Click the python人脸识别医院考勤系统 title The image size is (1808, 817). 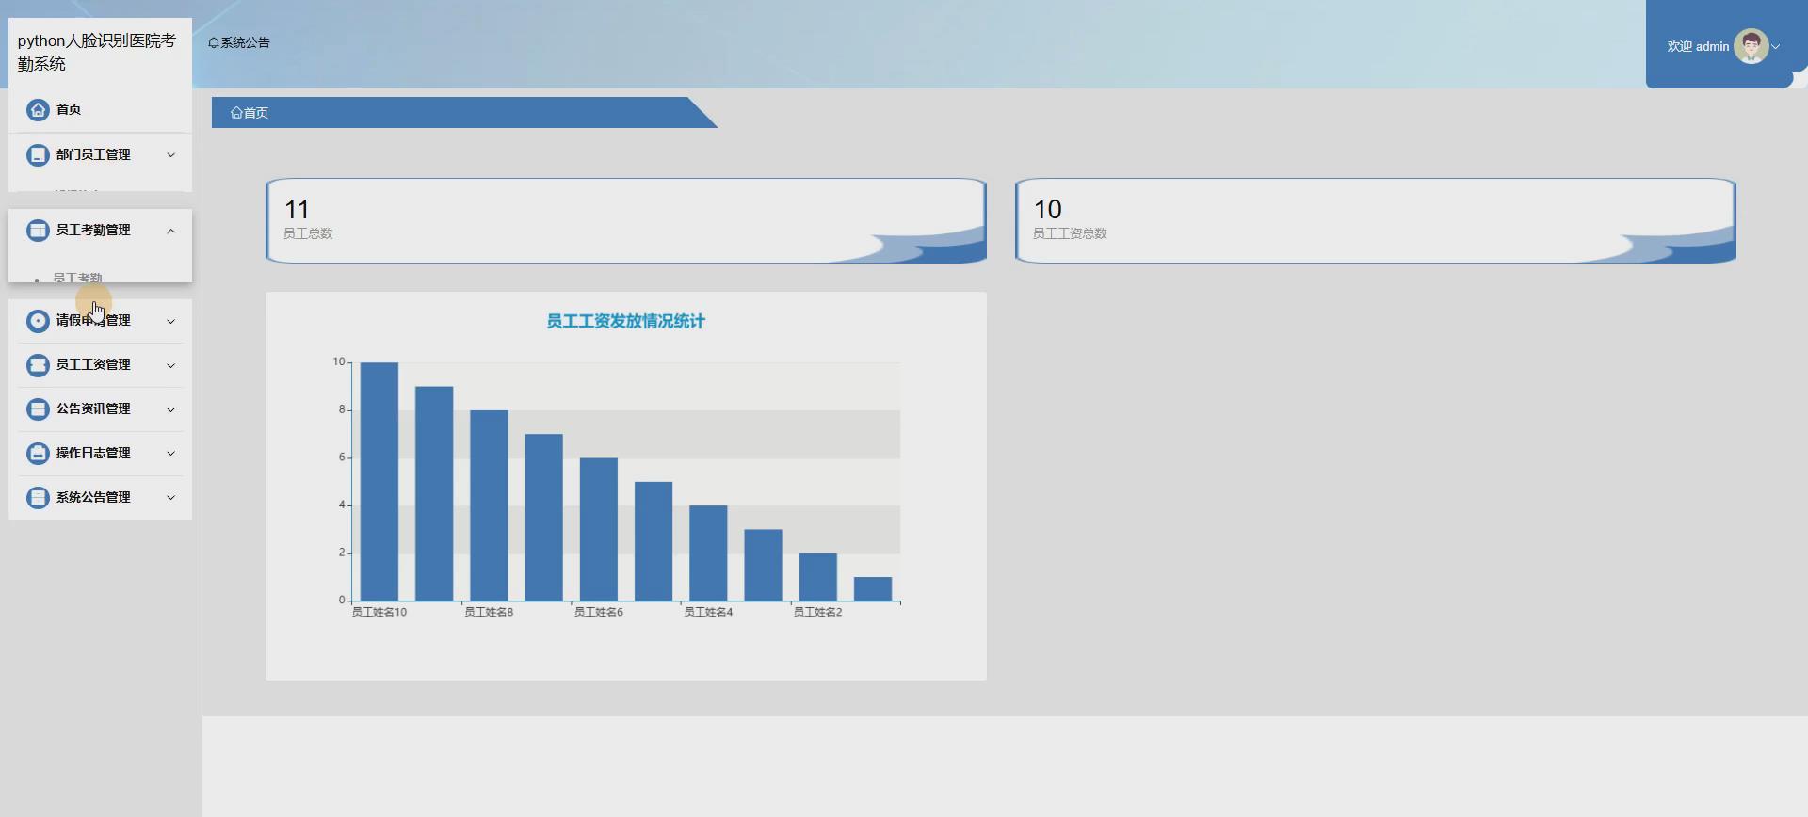[x=97, y=53]
